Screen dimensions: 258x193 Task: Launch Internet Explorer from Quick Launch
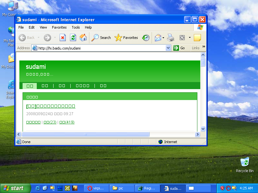click(37, 188)
